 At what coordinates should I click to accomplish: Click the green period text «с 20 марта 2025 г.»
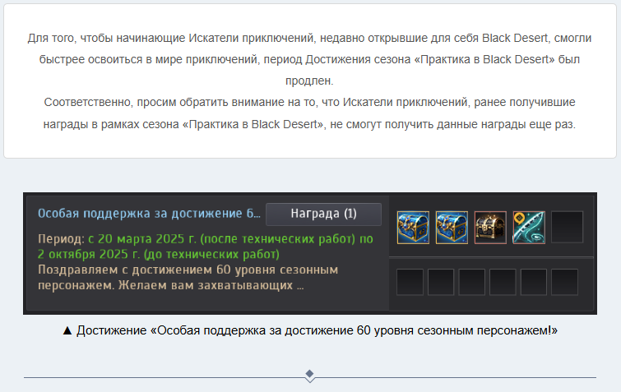click(142, 239)
